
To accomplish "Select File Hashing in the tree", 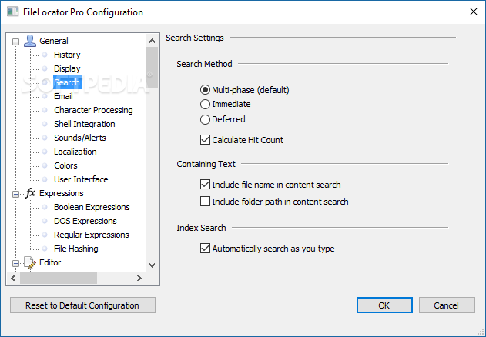I will [76, 249].
